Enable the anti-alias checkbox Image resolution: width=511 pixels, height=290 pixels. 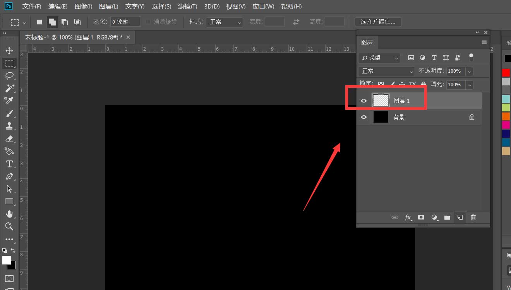pyautogui.click(x=147, y=22)
